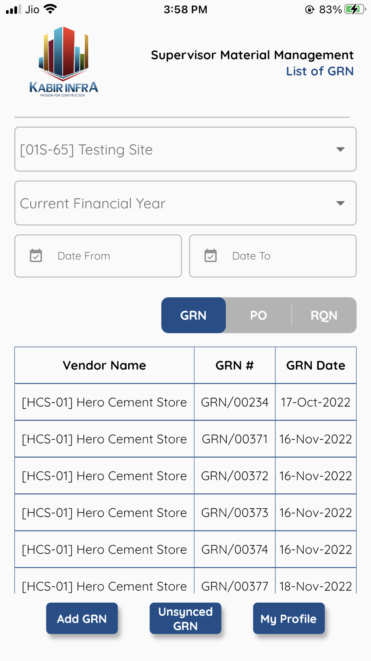Click the Date From field
The height and width of the screenshot is (661, 371).
98,256
